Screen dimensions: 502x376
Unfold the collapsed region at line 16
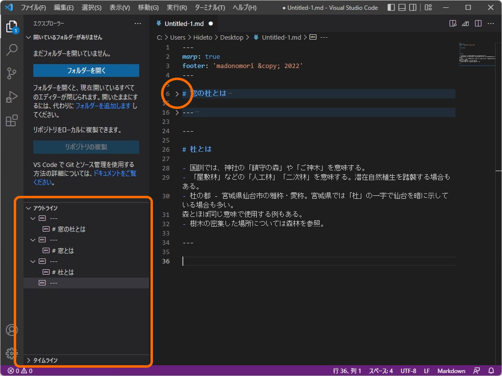click(x=177, y=113)
